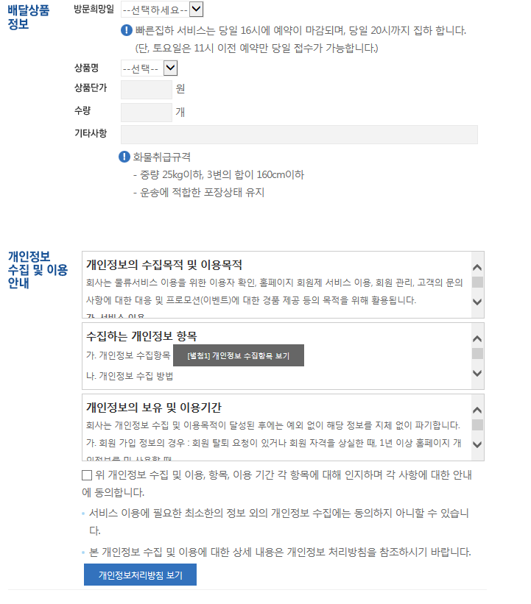531x604 pixels.
Task: Check the 개인정보 수집 및 이용 동의 checkbox
Action: coord(87,475)
